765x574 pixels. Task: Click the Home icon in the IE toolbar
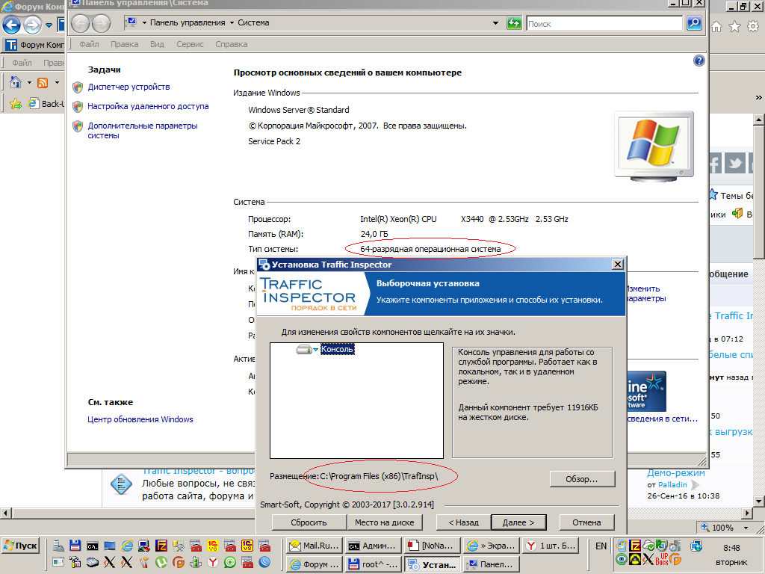16,82
